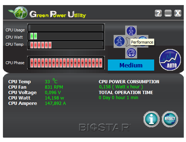The height and width of the screenshot is (142, 186).
Task: Click the Performance tooltip label
Action: coord(142,42)
